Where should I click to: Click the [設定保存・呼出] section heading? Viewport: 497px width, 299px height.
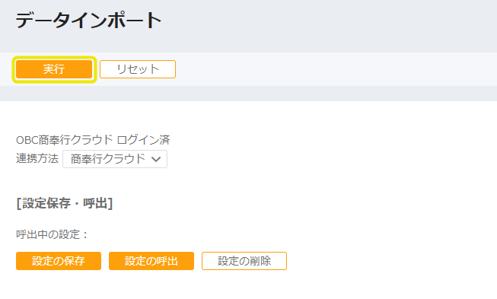65,203
